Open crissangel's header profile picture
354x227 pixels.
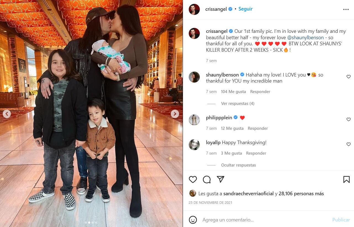(194, 9)
